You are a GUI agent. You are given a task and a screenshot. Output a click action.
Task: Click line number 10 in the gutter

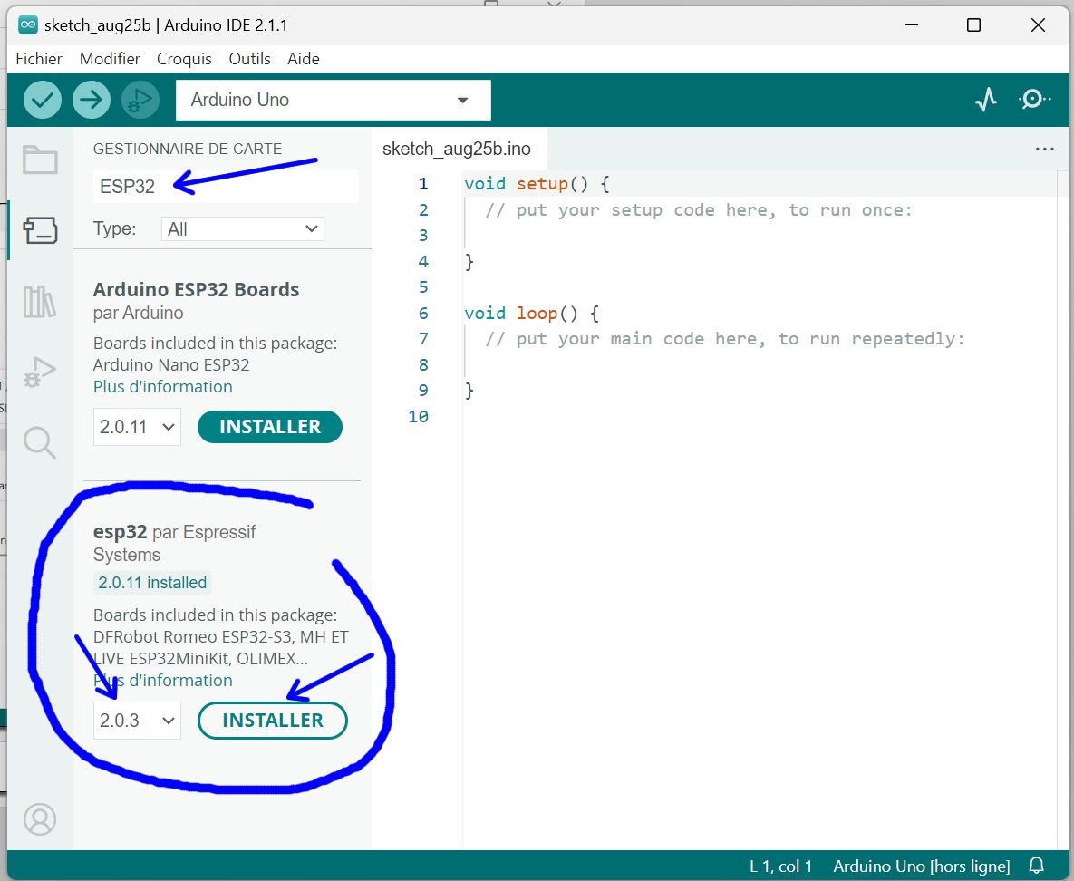coord(418,417)
